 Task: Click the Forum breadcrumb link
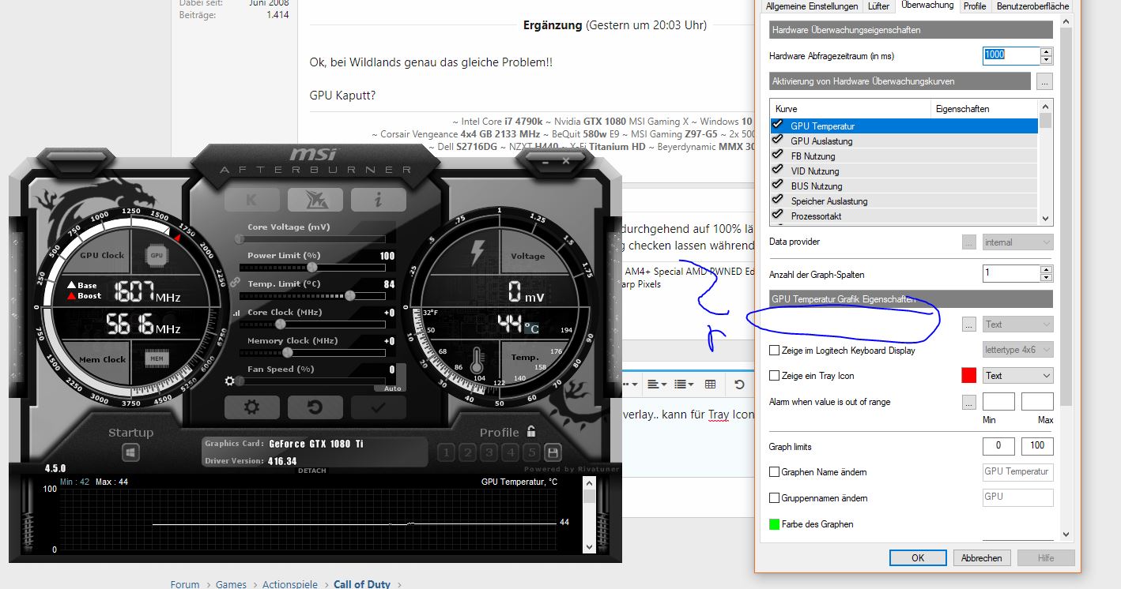pos(185,584)
